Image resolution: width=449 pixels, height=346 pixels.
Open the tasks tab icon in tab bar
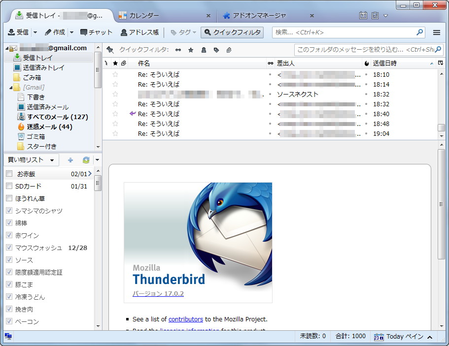click(375, 15)
